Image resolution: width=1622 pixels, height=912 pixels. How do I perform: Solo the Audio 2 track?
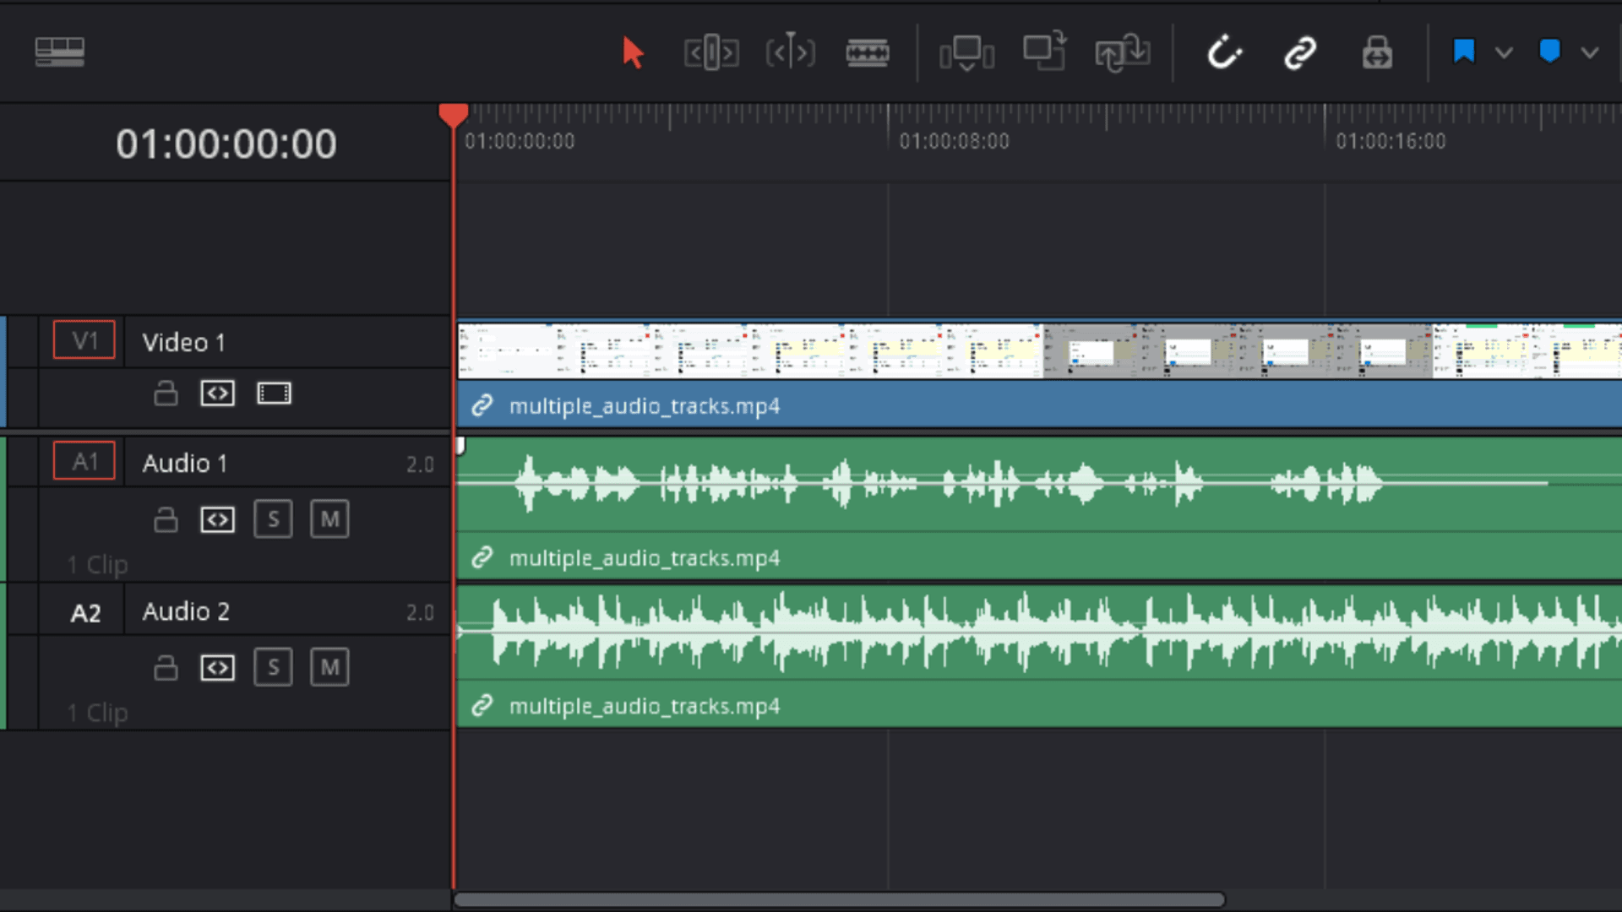[273, 668]
